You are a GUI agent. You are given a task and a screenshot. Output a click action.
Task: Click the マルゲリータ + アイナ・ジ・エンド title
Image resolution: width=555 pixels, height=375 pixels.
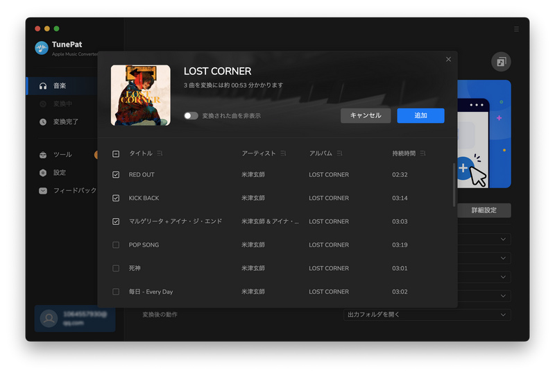pyautogui.click(x=176, y=222)
